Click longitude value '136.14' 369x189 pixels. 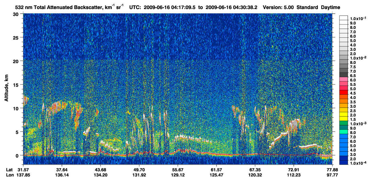tap(62, 175)
